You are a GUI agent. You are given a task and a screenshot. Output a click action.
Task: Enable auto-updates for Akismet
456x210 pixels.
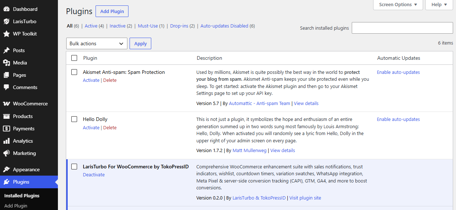point(398,72)
